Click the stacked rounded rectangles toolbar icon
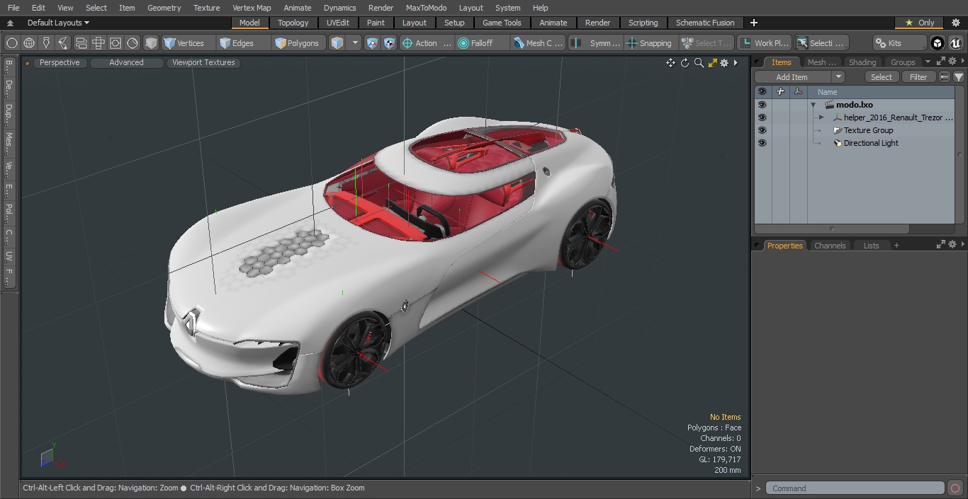 (81, 43)
